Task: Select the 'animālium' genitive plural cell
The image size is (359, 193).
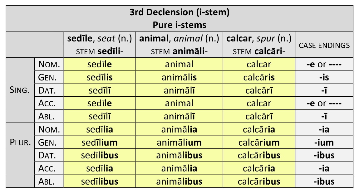Action: [179, 142]
